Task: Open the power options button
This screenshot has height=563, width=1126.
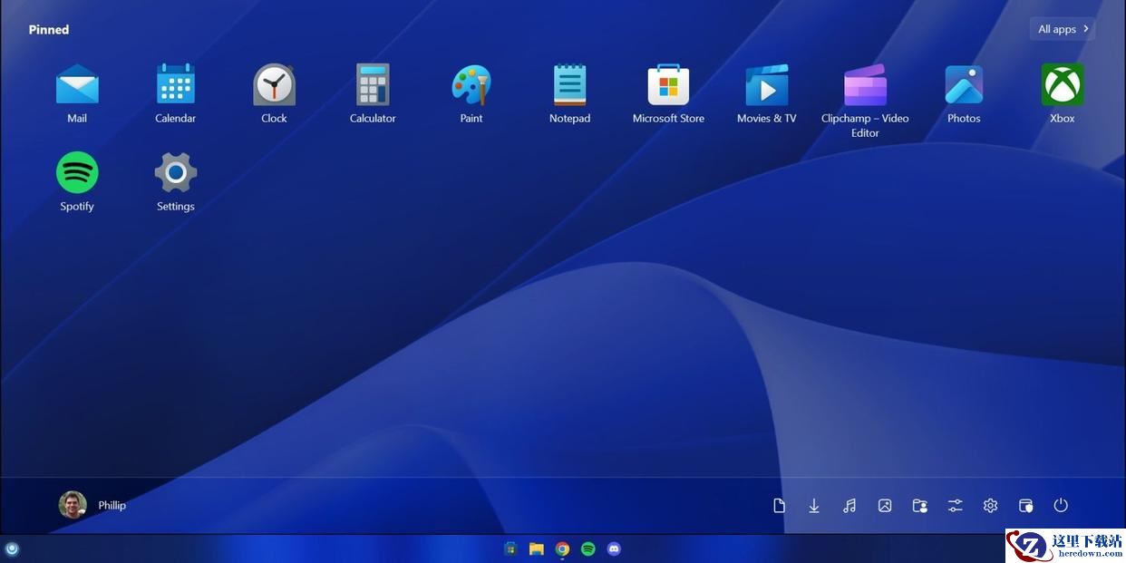Action: 1061,506
